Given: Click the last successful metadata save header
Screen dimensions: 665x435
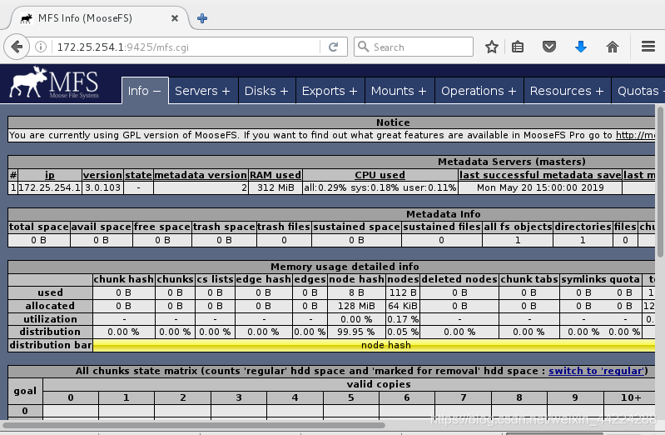Looking at the screenshot, I should 540,175.
